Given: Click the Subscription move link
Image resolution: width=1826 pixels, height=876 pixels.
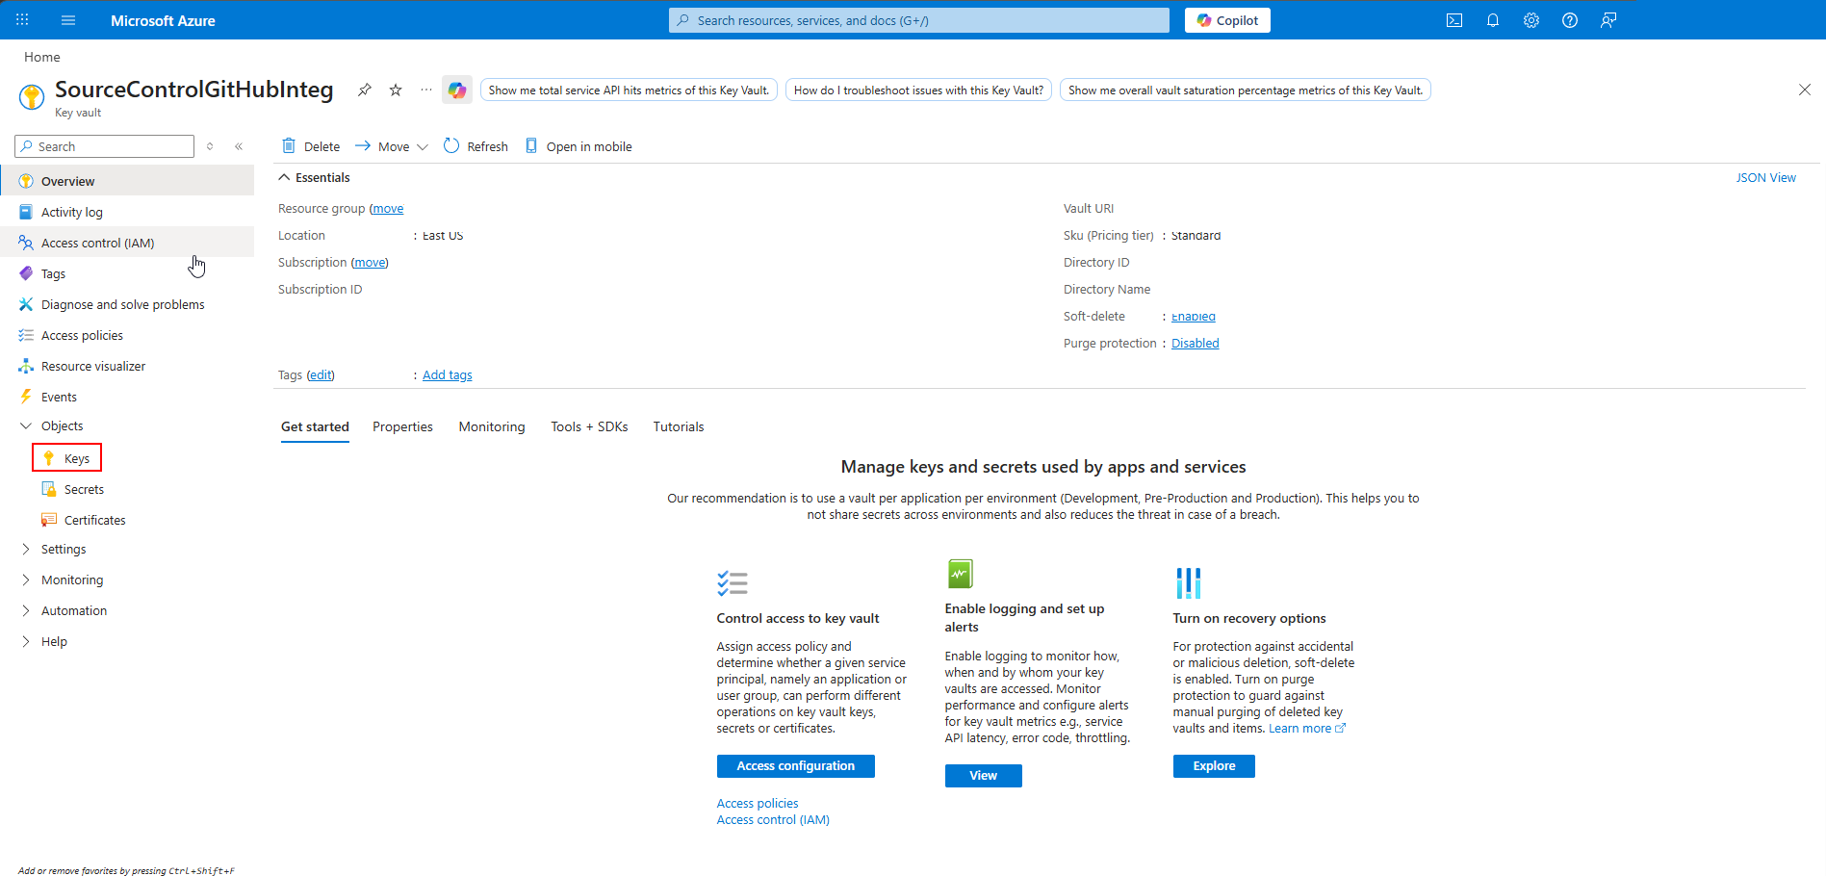Looking at the screenshot, I should point(370,262).
